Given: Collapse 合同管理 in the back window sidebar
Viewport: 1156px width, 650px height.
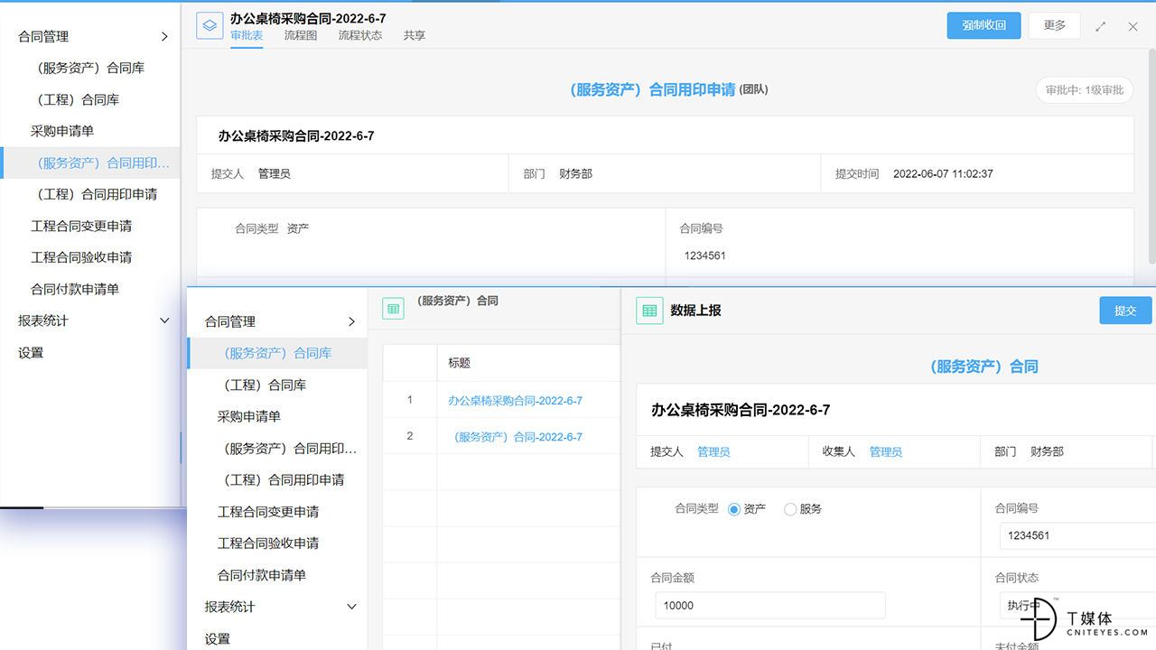Looking at the screenshot, I should point(164,36).
